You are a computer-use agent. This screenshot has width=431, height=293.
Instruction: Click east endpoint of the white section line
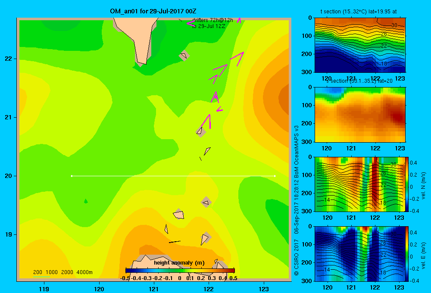[x=275, y=176]
